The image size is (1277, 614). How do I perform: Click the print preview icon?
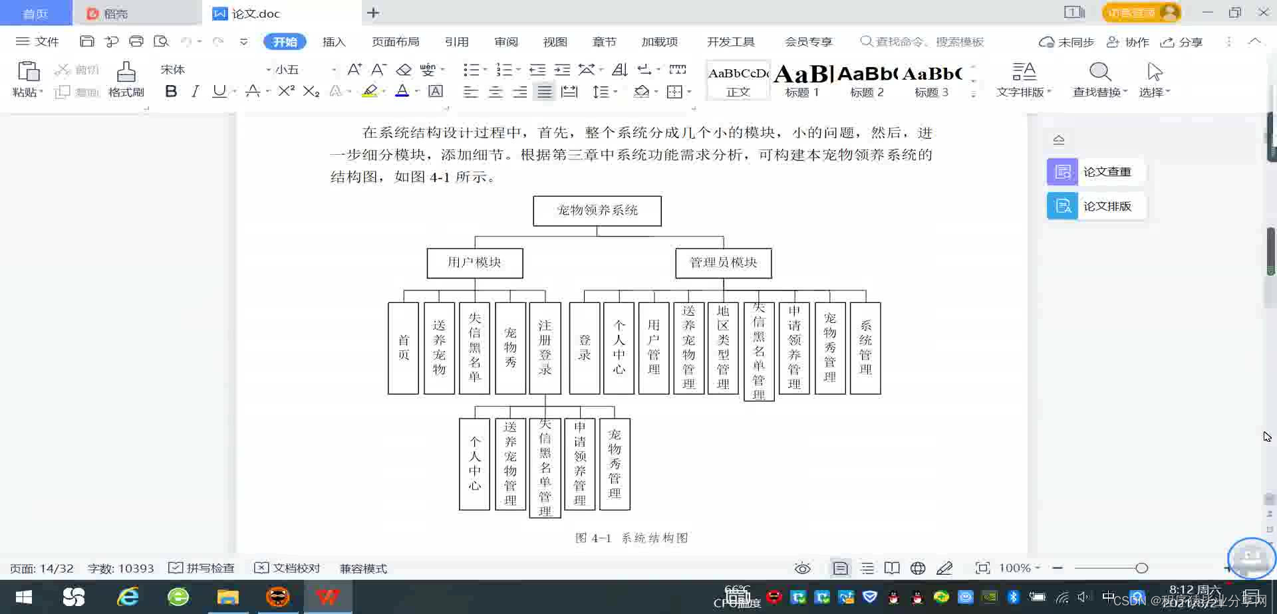pos(161,41)
